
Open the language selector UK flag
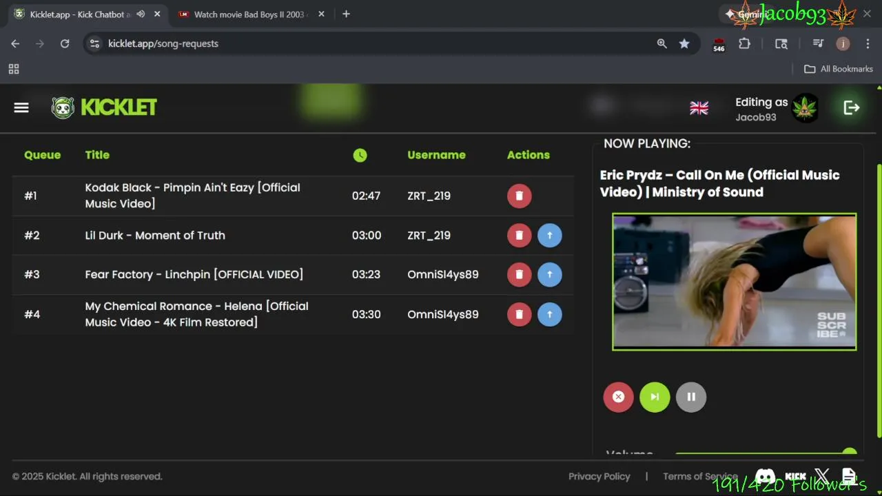699,108
